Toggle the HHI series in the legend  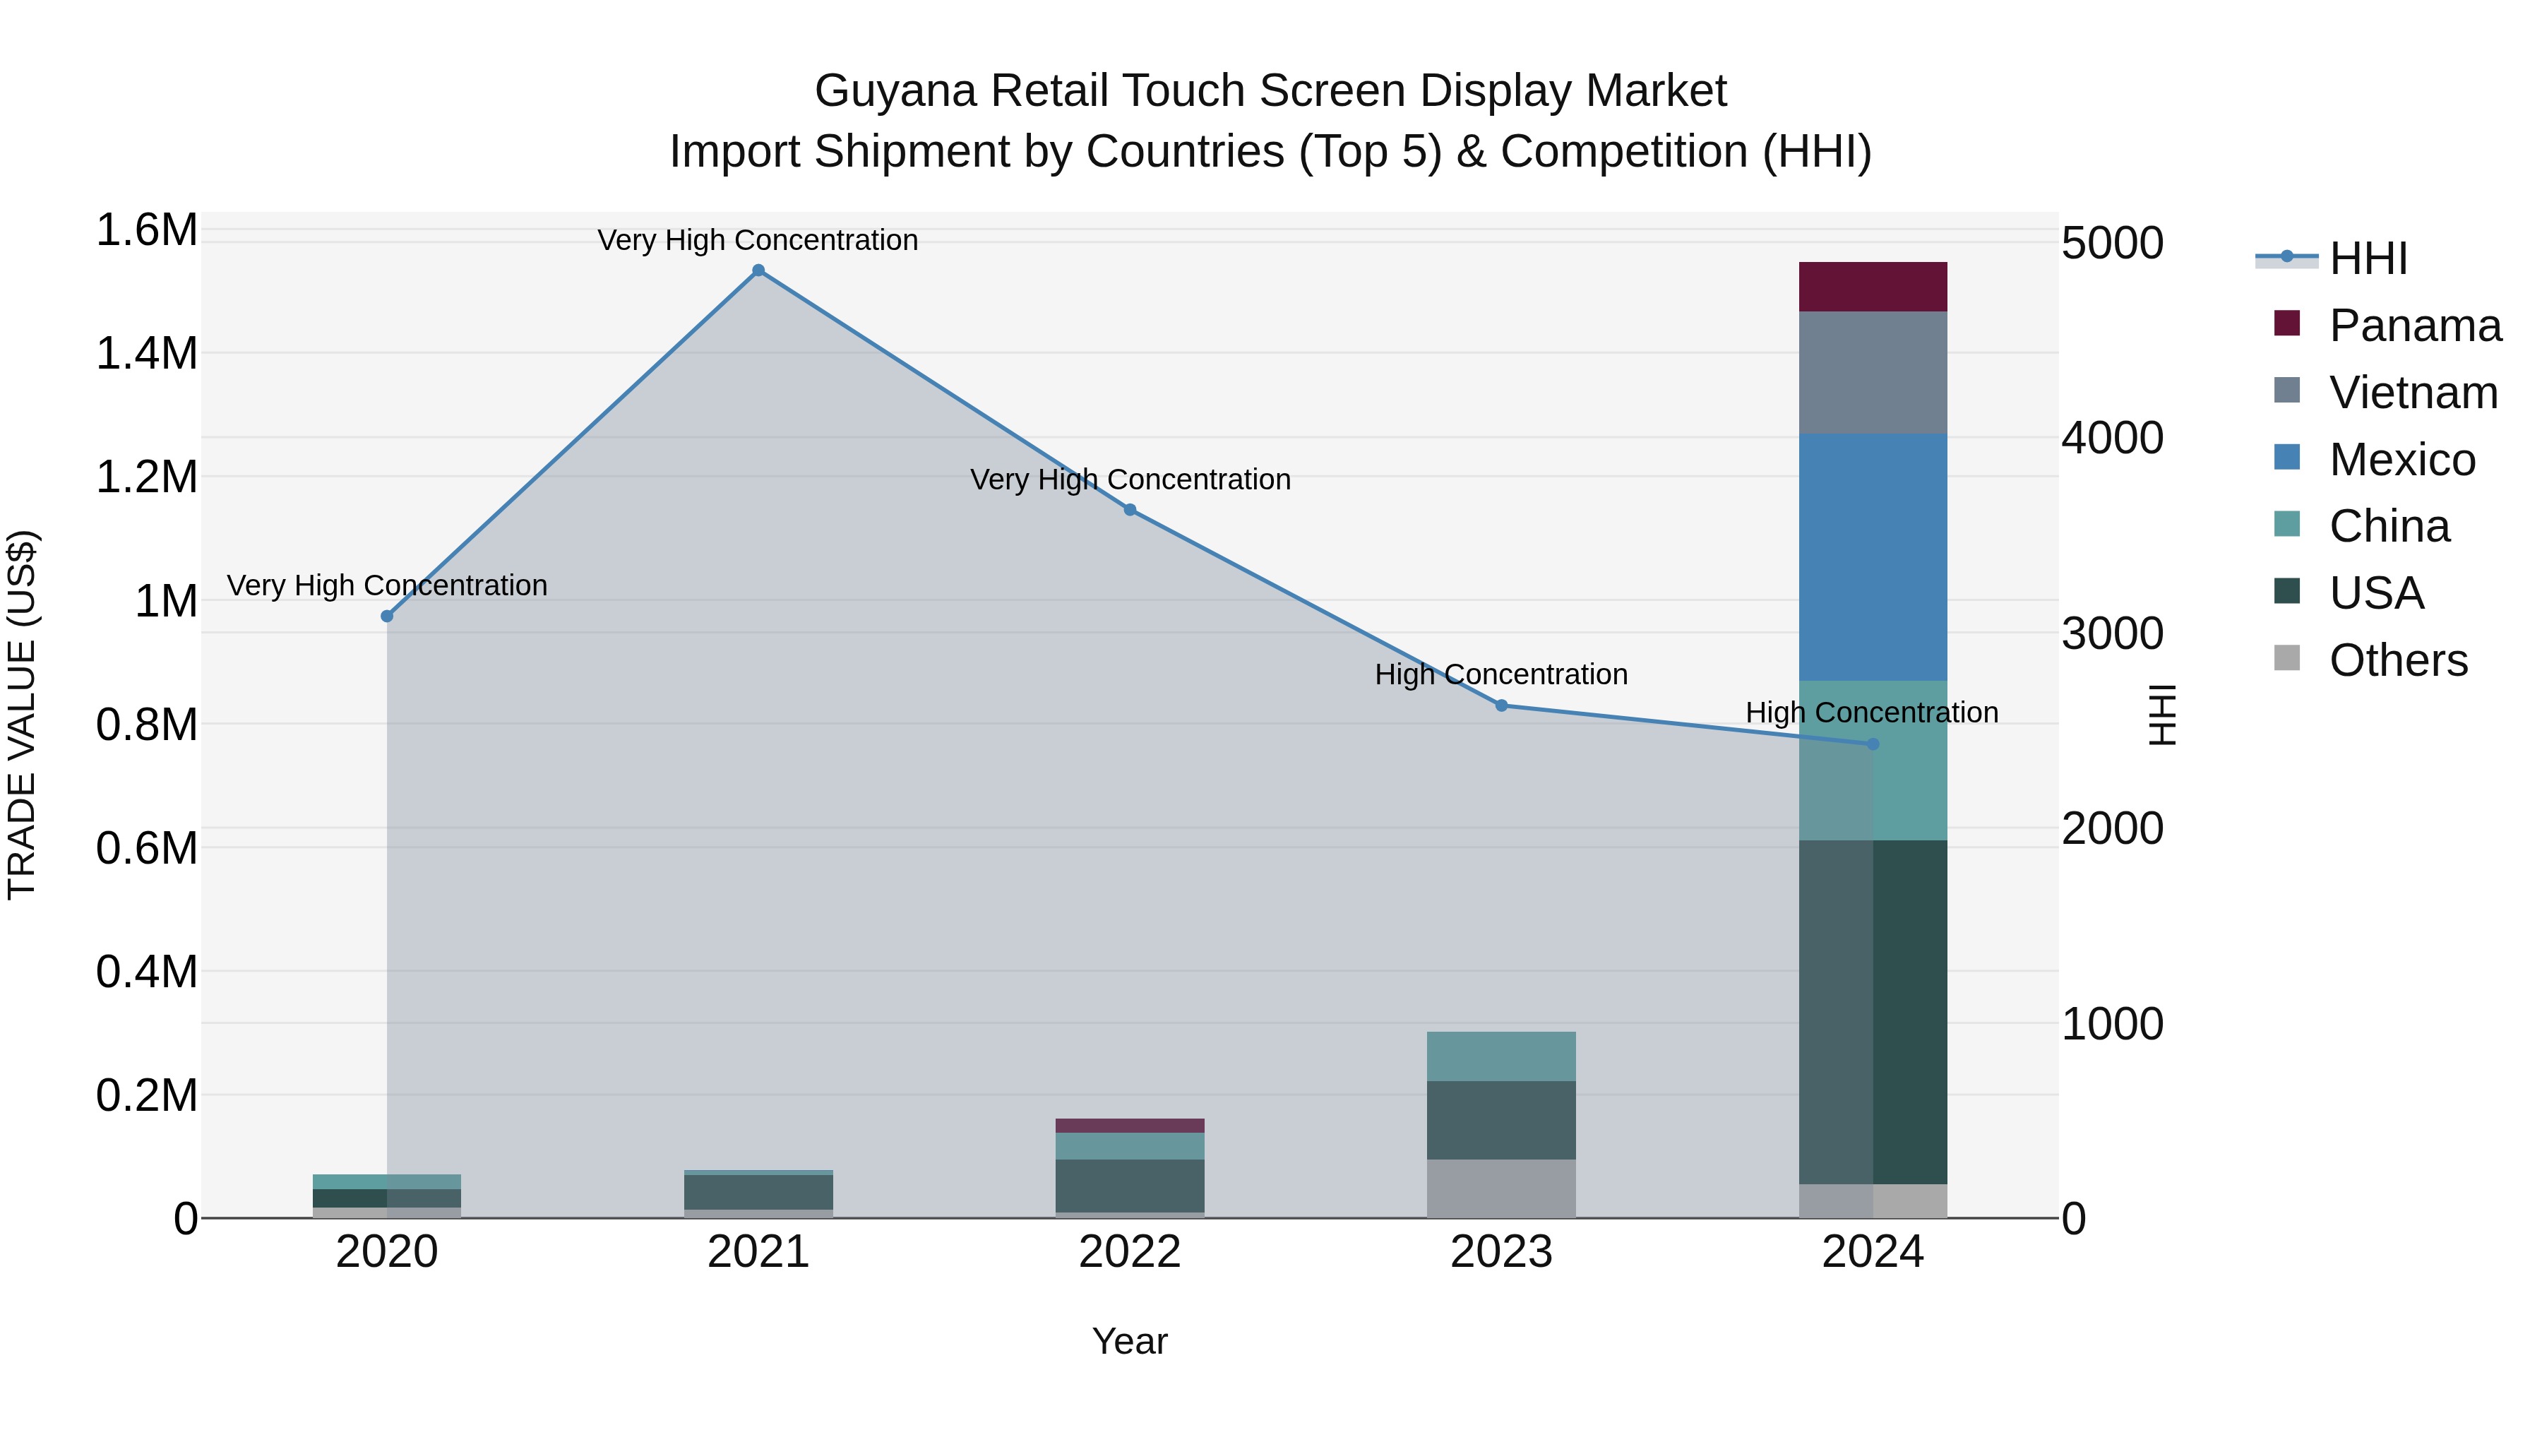[x=2333, y=258]
